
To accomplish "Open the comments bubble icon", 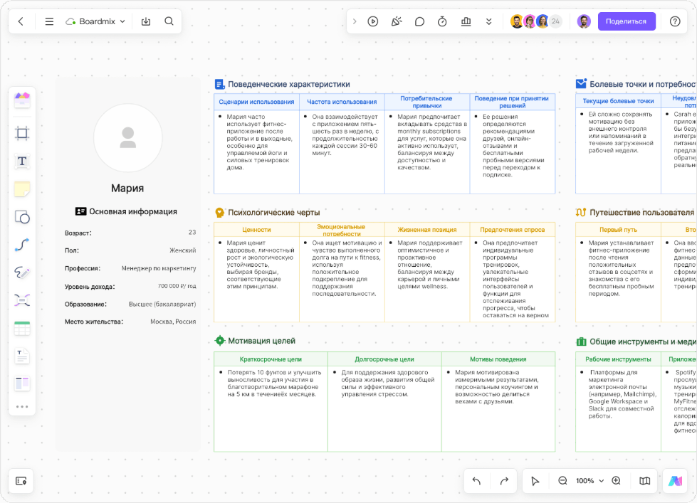I will [x=419, y=21].
